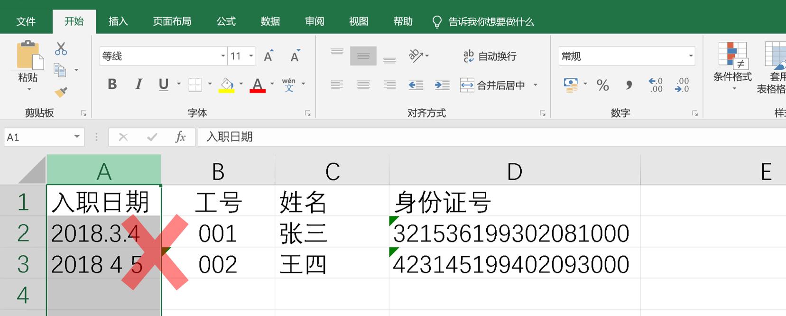Select cell containing 张三
The image size is (786, 316).
click(332, 232)
